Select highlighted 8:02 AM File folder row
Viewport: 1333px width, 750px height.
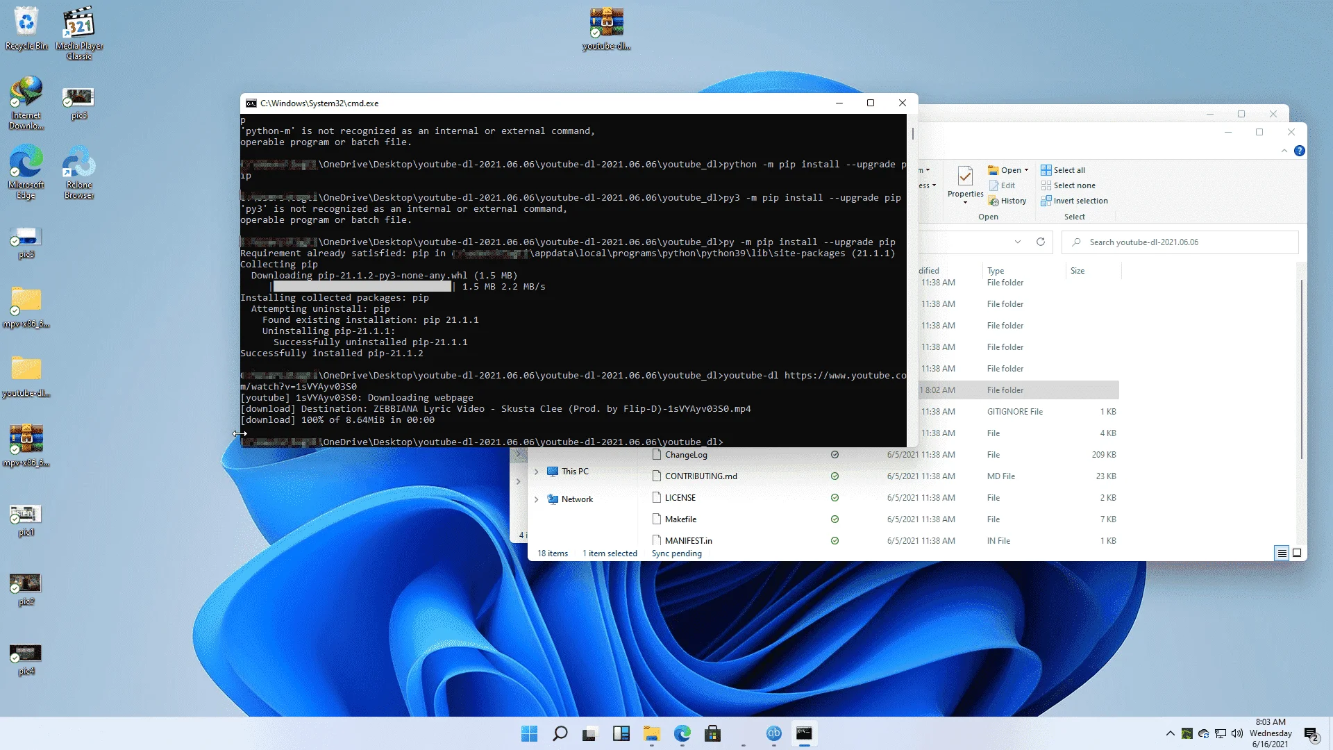click(x=1019, y=390)
